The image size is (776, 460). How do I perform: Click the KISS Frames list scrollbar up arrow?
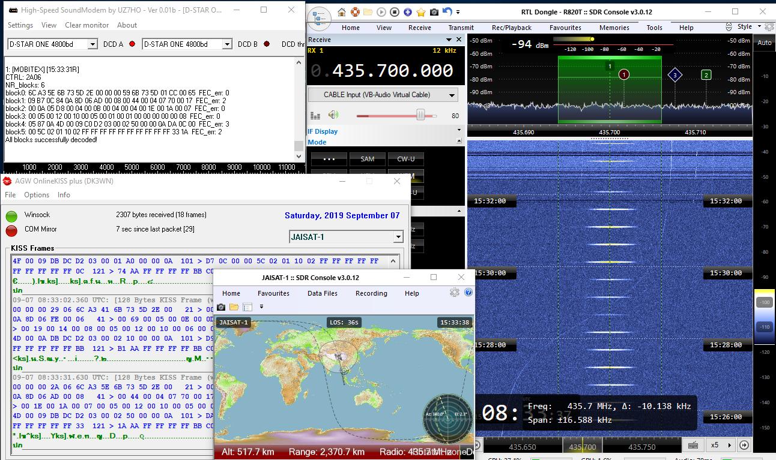click(395, 261)
